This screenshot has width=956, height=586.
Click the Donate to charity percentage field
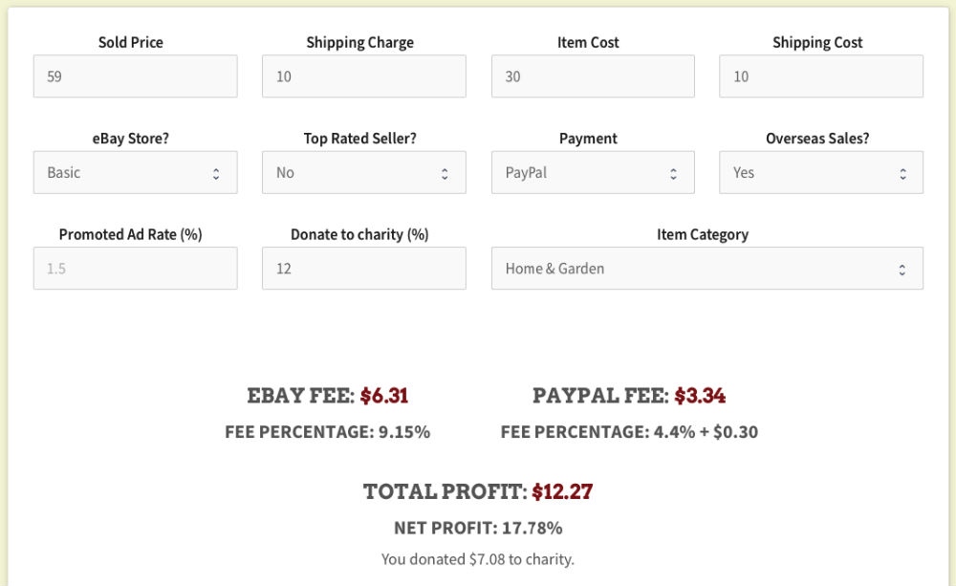(363, 269)
